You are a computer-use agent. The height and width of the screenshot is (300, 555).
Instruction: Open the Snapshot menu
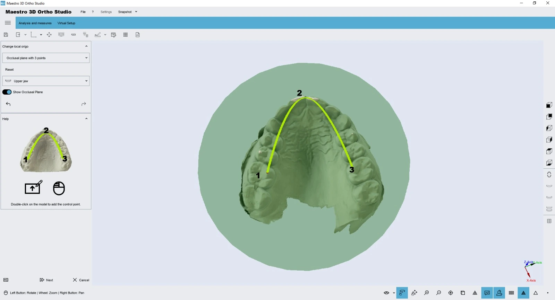point(127,12)
